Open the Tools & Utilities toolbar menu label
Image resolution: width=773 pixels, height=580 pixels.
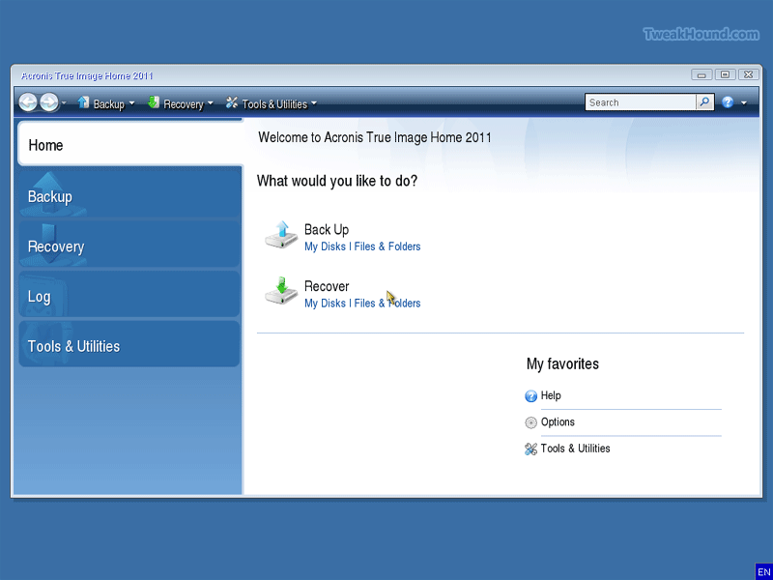pos(274,104)
